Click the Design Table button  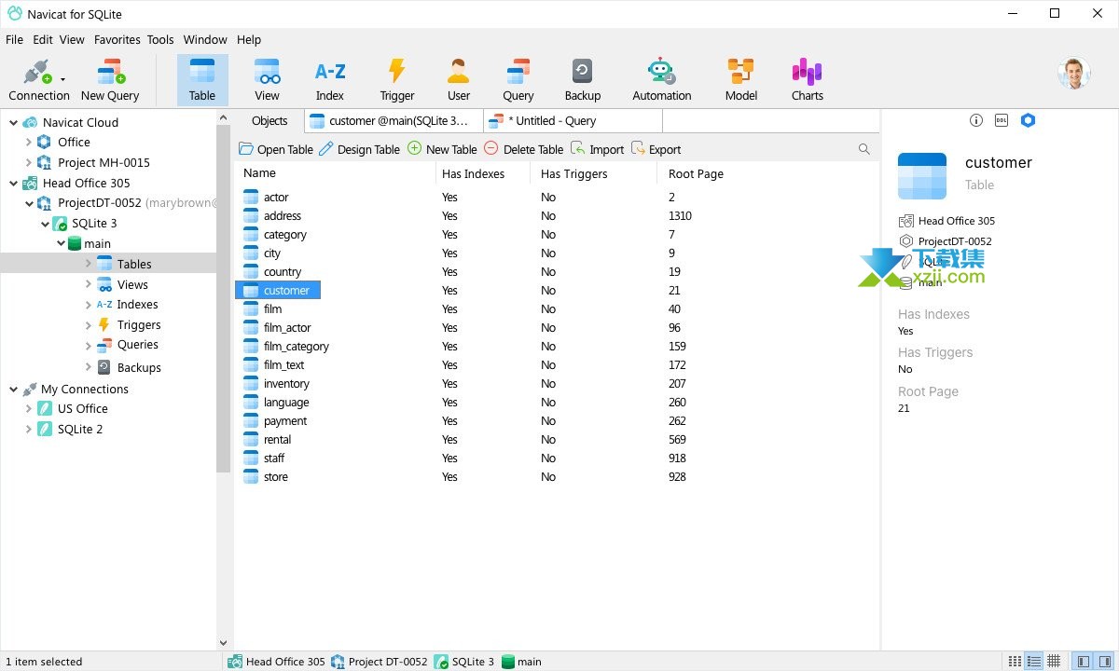point(360,149)
